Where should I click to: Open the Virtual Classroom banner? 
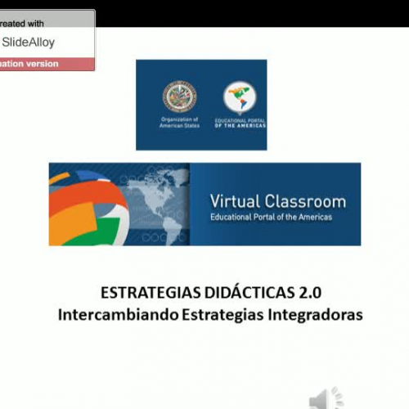204,204
